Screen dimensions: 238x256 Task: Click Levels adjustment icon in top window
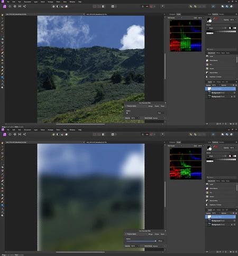coord(207,56)
